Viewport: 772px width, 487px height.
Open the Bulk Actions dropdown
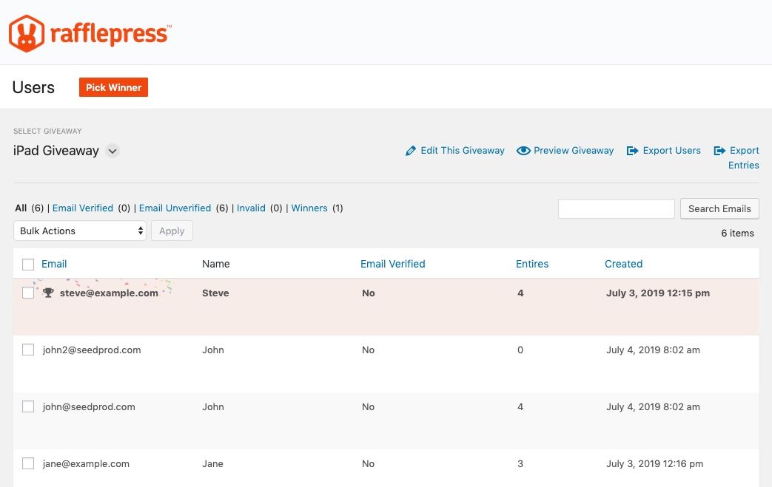tap(80, 231)
